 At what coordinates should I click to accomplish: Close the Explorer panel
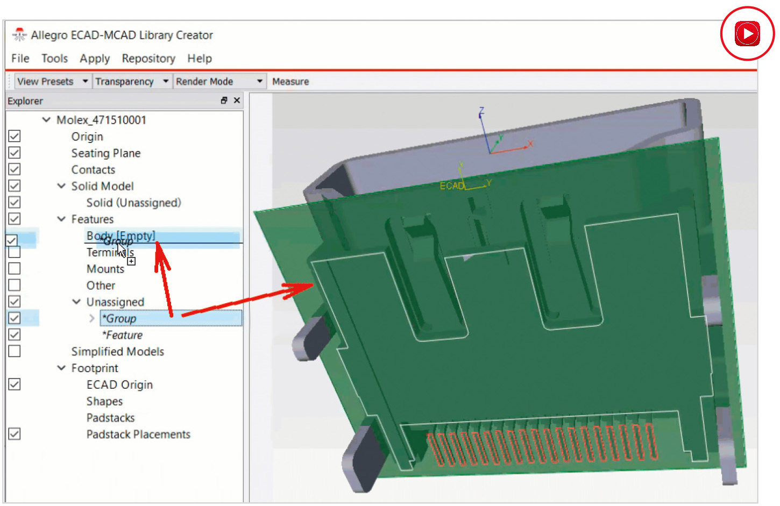[237, 101]
